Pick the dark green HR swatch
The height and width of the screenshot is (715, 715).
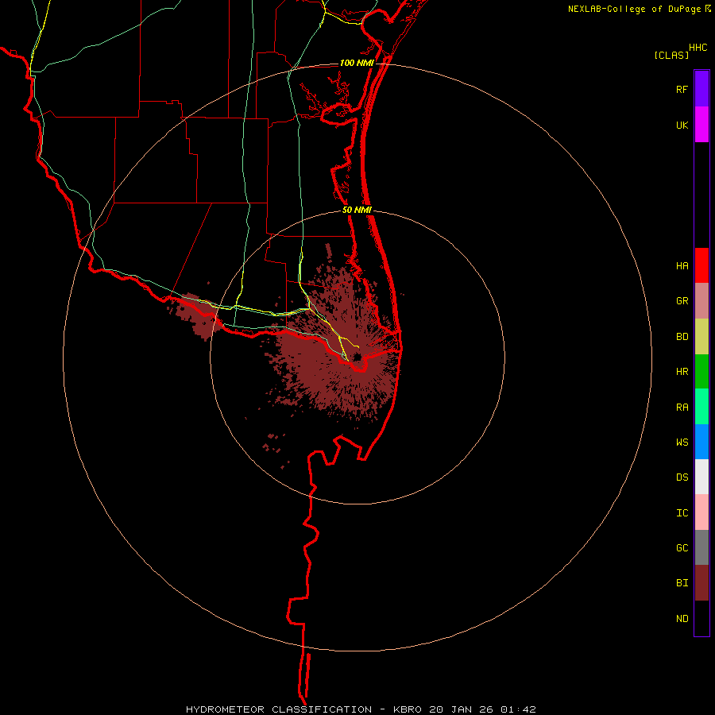pos(701,372)
